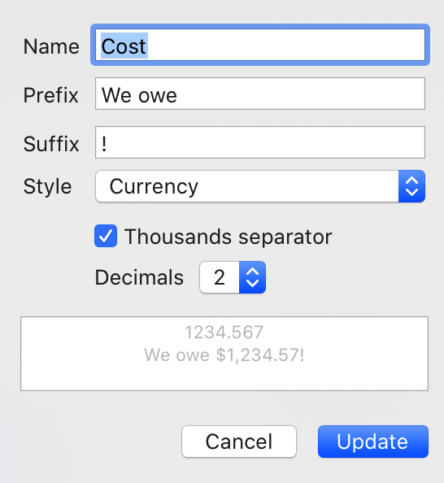Image resolution: width=444 pixels, height=483 pixels.
Task: Confirm changes with the Update button
Action: [372, 442]
